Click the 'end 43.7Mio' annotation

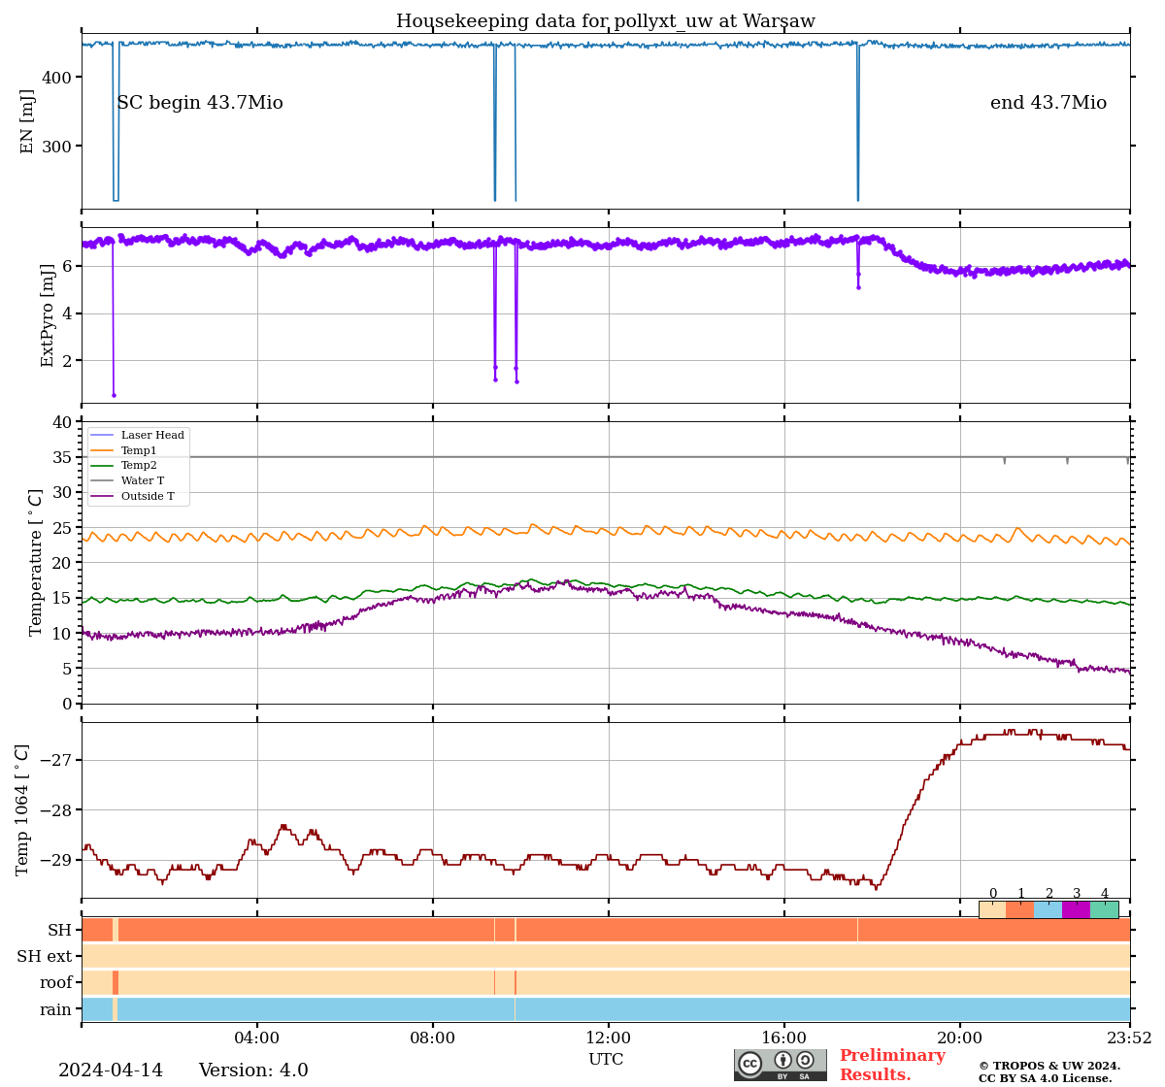click(x=1048, y=103)
